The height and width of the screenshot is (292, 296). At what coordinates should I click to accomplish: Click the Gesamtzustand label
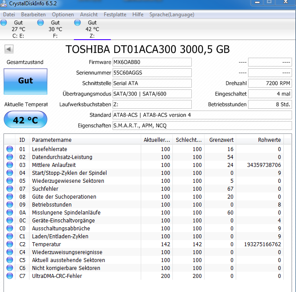pyautogui.click(x=25, y=62)
